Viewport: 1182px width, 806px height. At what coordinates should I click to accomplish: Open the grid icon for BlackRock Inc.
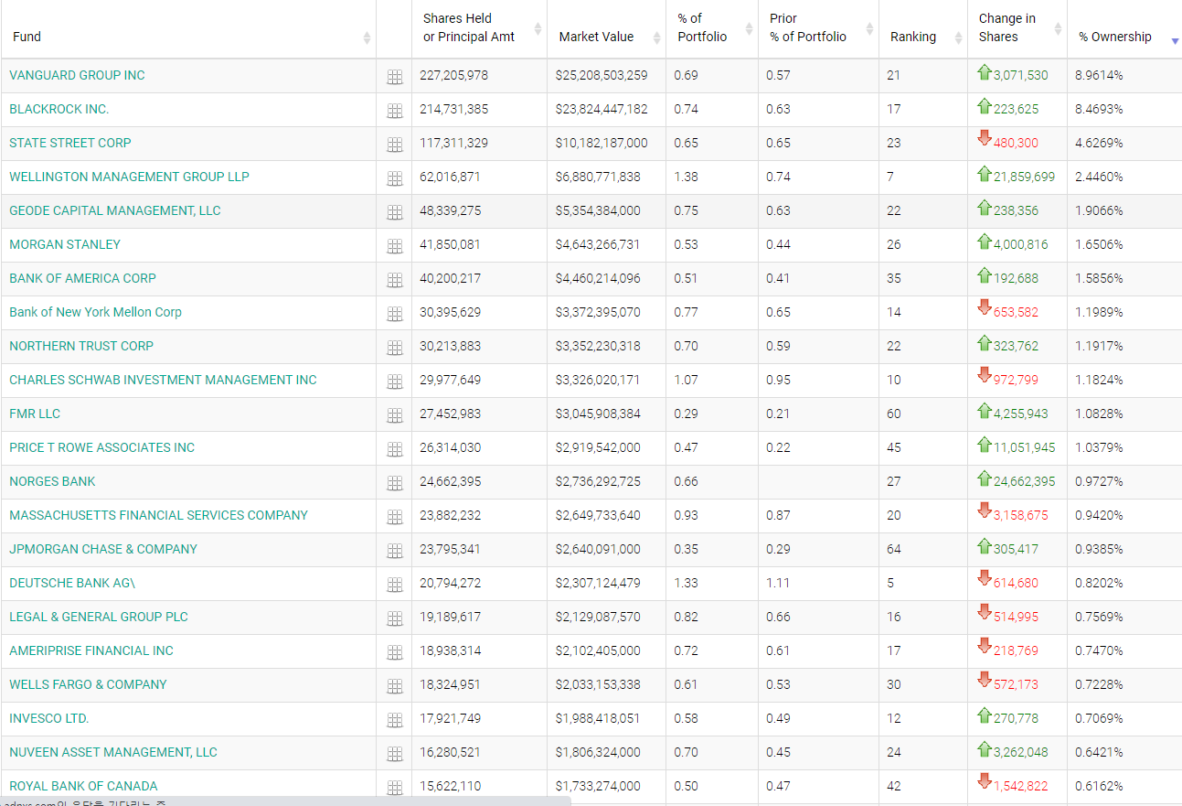(x=395, y=111)
